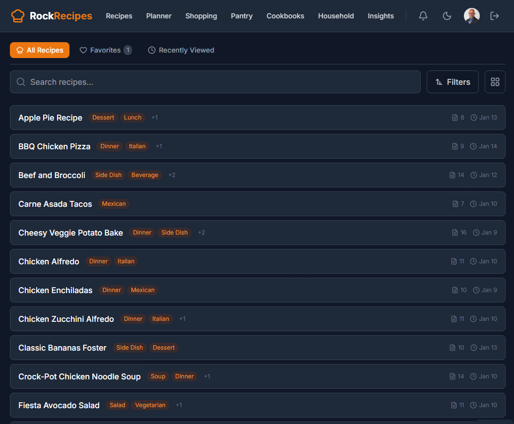Click the RockRecipes chef hat logo
The height and width of the screenshot is (424, 514).
click(x=18, y=16)
